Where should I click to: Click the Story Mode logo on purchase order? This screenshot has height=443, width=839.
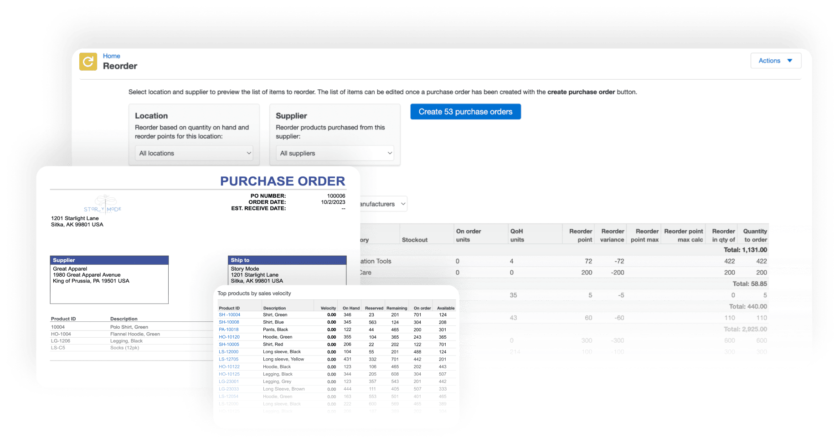coord(103,205)
